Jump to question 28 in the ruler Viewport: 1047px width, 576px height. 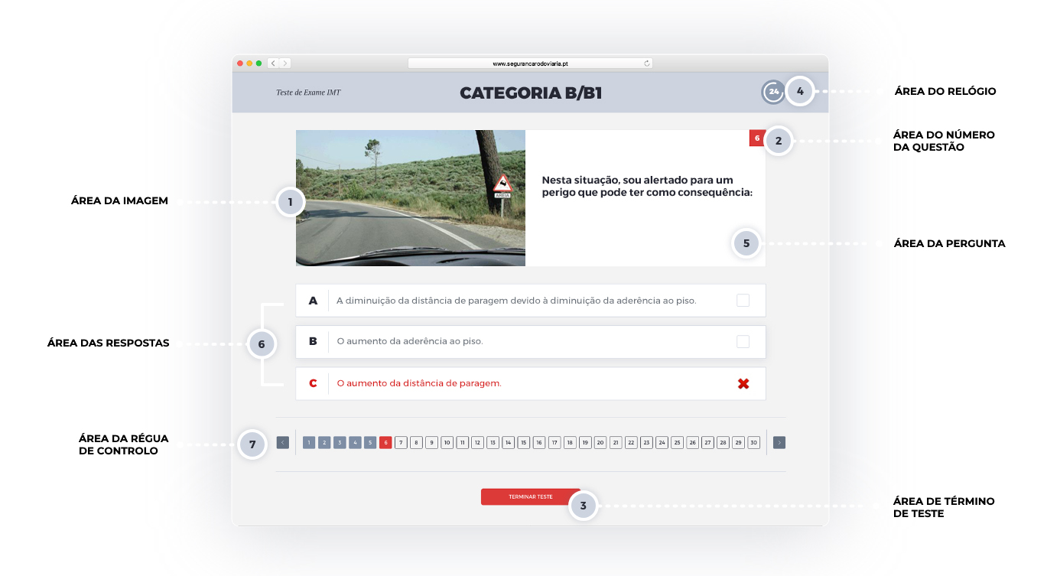(723, 442)
